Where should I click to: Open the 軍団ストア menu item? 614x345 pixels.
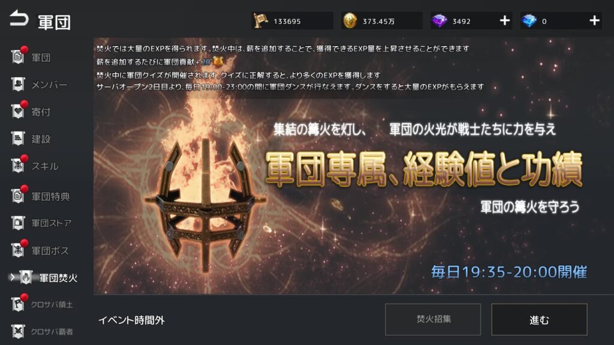[x=52, y=223]
